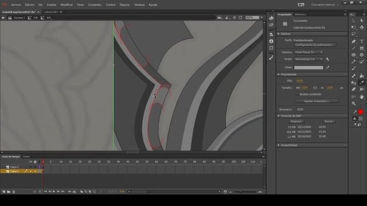Toggle visibility dot of Capa 1
Image resolution: width=367 pixels, height=206 pixels.
[30, 172]
